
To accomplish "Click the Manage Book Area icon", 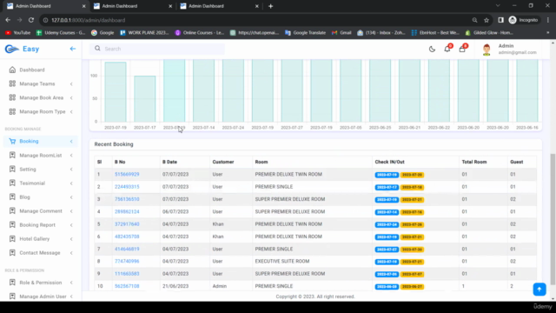I will (x=12, y=97).
